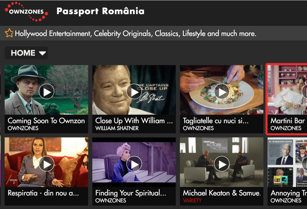
Task: Open the HOME dropdown menu
Action: coord(26,53)
